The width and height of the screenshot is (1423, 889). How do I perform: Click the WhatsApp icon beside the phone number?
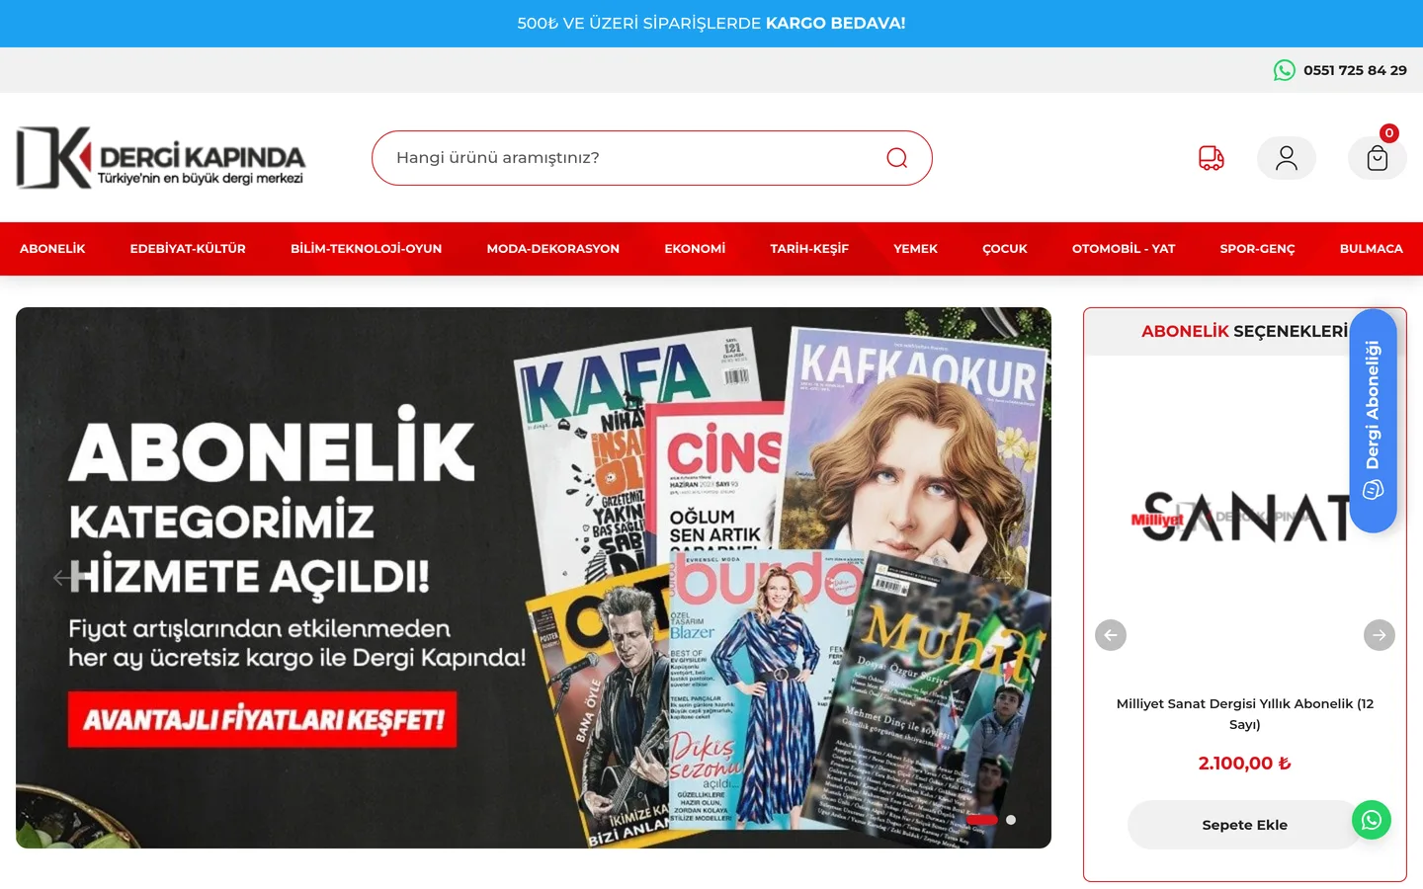tap(1284, 70)
